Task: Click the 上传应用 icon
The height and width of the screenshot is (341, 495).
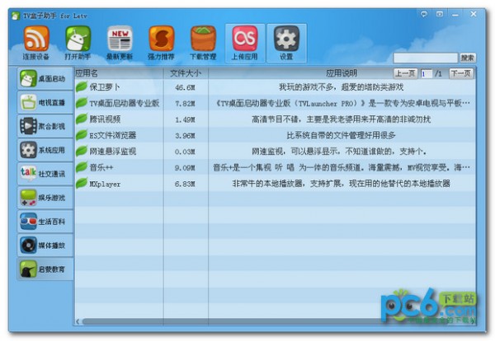Action: tap(245, 39)
